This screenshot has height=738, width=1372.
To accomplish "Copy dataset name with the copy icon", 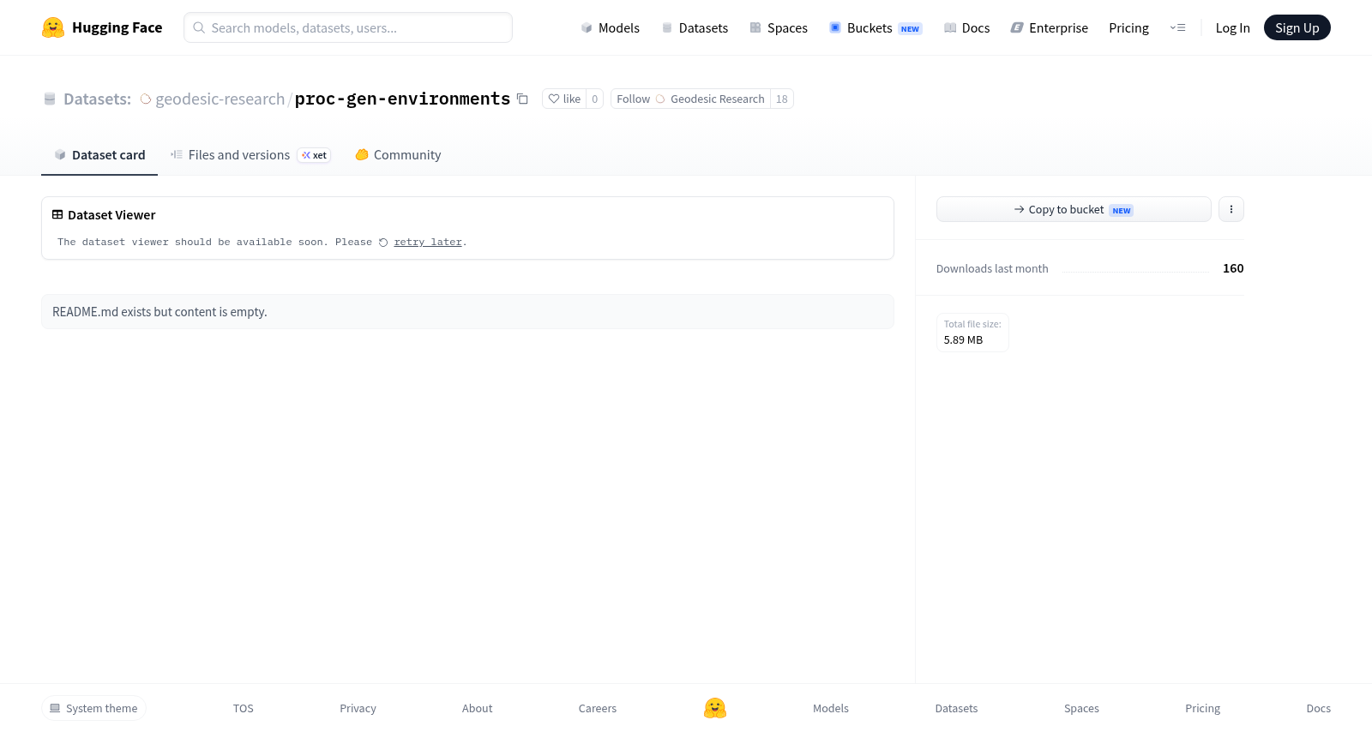I will click(x=522, y=99).
